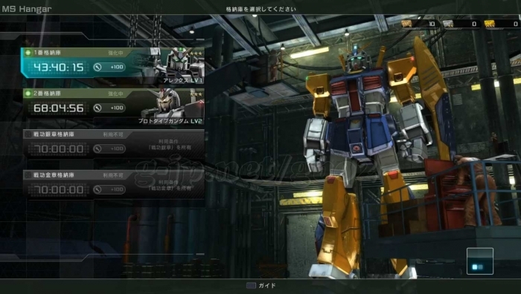The height and width of the screenshot is (294, 521).
Task: Click the gold ticket icon in top bar
Action: coord(490,24)
